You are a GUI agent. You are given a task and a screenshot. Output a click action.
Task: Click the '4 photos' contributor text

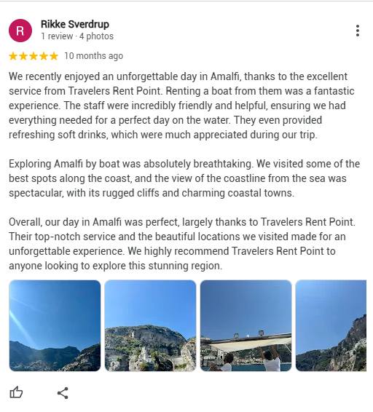[x=96, y=36]
